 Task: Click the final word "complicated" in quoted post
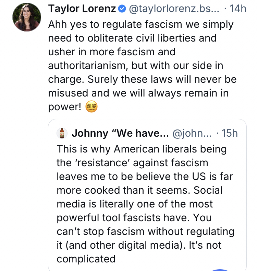[x=86, y=259]
